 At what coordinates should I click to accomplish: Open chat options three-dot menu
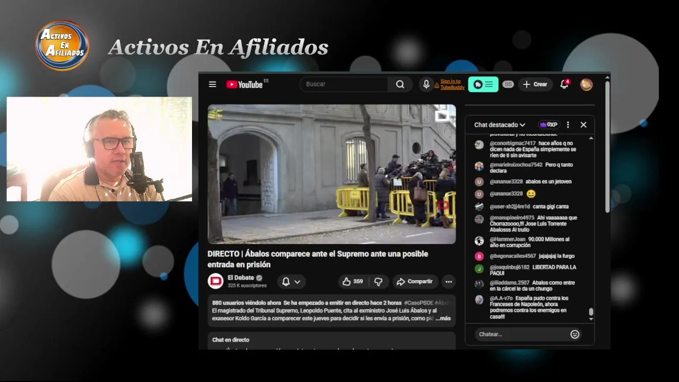point(568,125)
